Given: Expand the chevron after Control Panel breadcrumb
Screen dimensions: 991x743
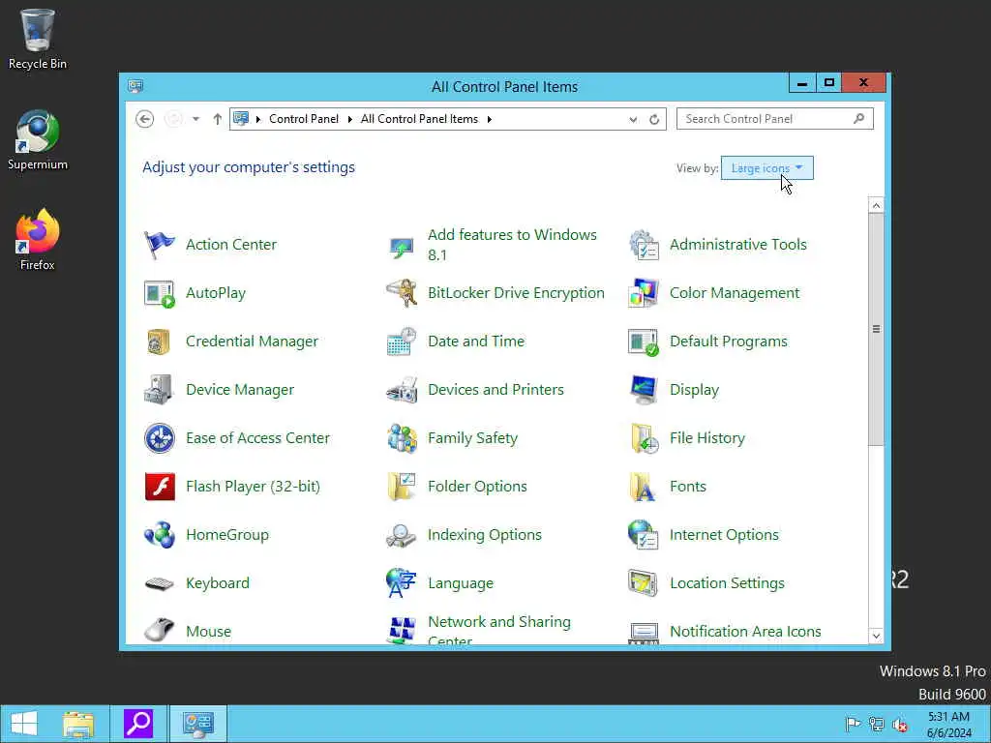Looking at the screenshot, I should pyautogui.click(x=349, y=119).
